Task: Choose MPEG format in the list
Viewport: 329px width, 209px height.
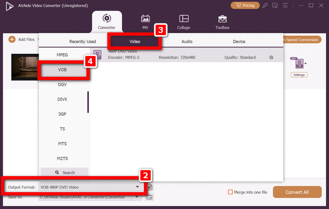Action: 63,55
